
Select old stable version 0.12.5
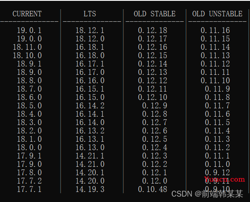point(155,139)
